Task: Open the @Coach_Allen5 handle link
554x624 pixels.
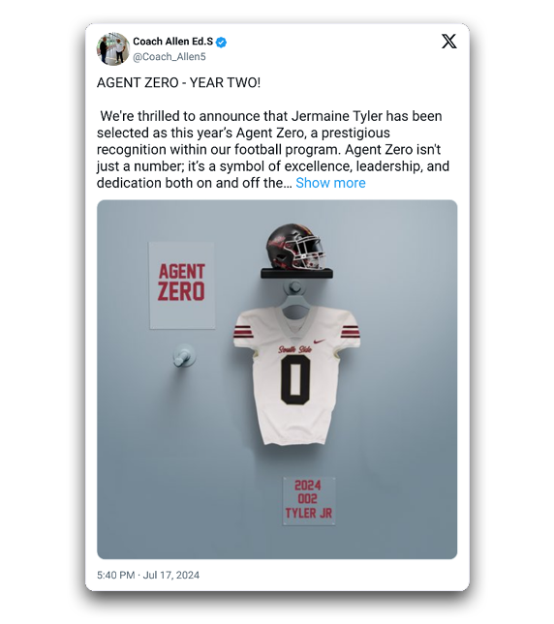Action: [x=169, y=57]
